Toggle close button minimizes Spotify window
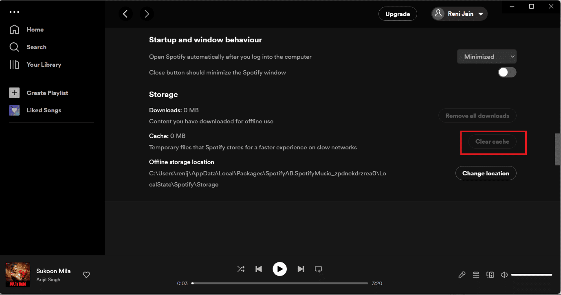561x295 pixels. point(507,72)
